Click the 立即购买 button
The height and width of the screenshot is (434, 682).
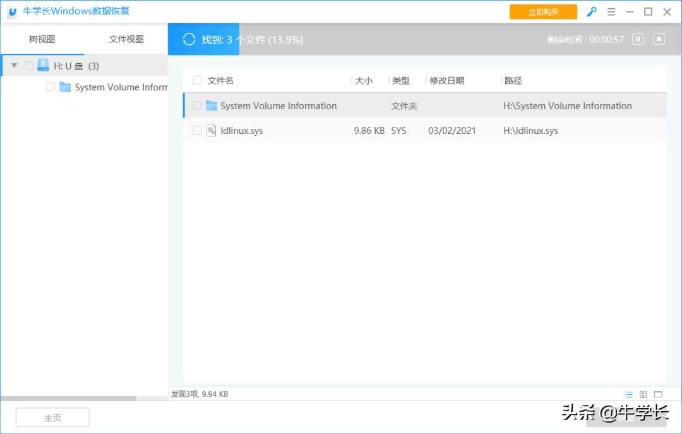(x=543, y=12)
